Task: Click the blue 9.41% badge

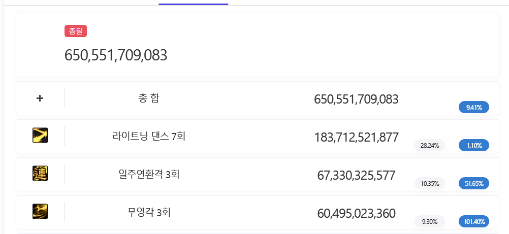Action: click(473, 107)
